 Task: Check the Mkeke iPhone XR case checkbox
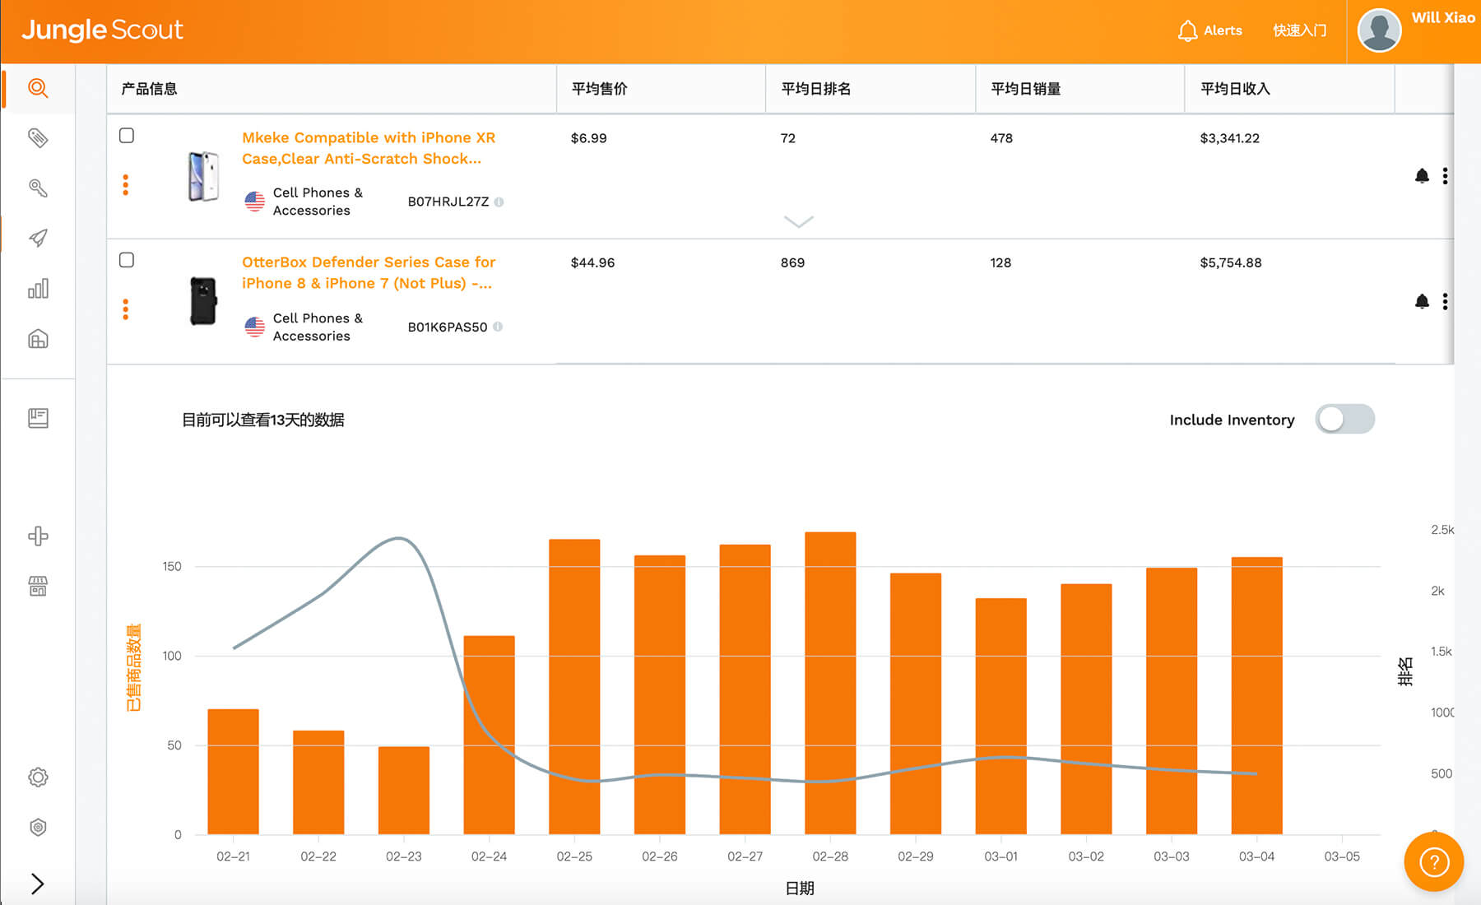coord(127,135)
